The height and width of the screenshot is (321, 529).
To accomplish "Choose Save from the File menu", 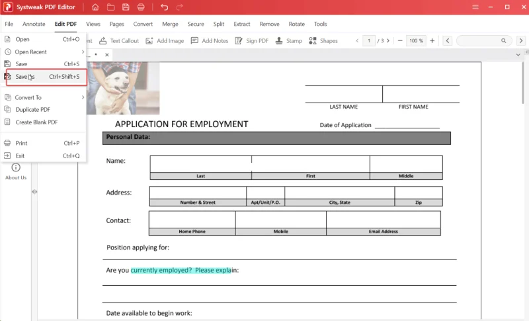I will 43,64.
